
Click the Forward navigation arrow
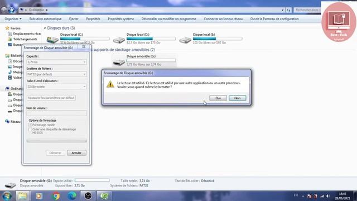pos(11,10)
